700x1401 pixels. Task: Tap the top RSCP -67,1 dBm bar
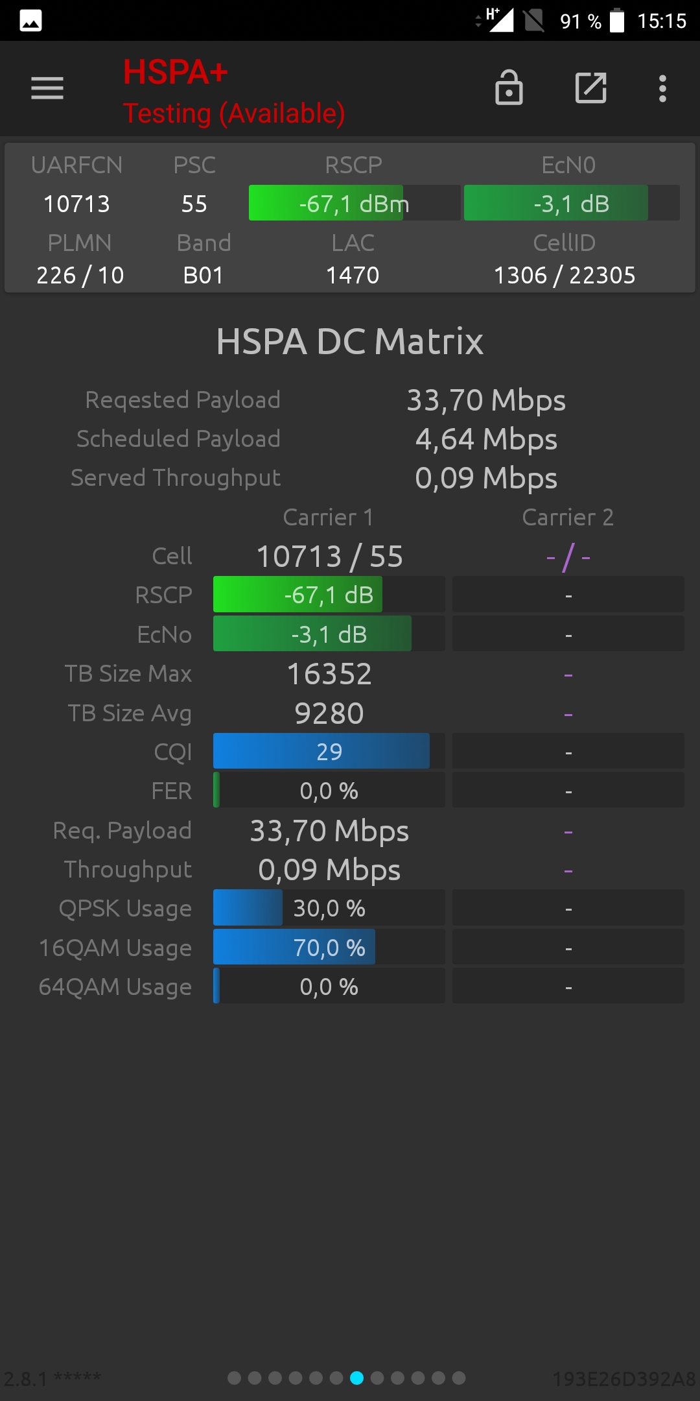355,203
